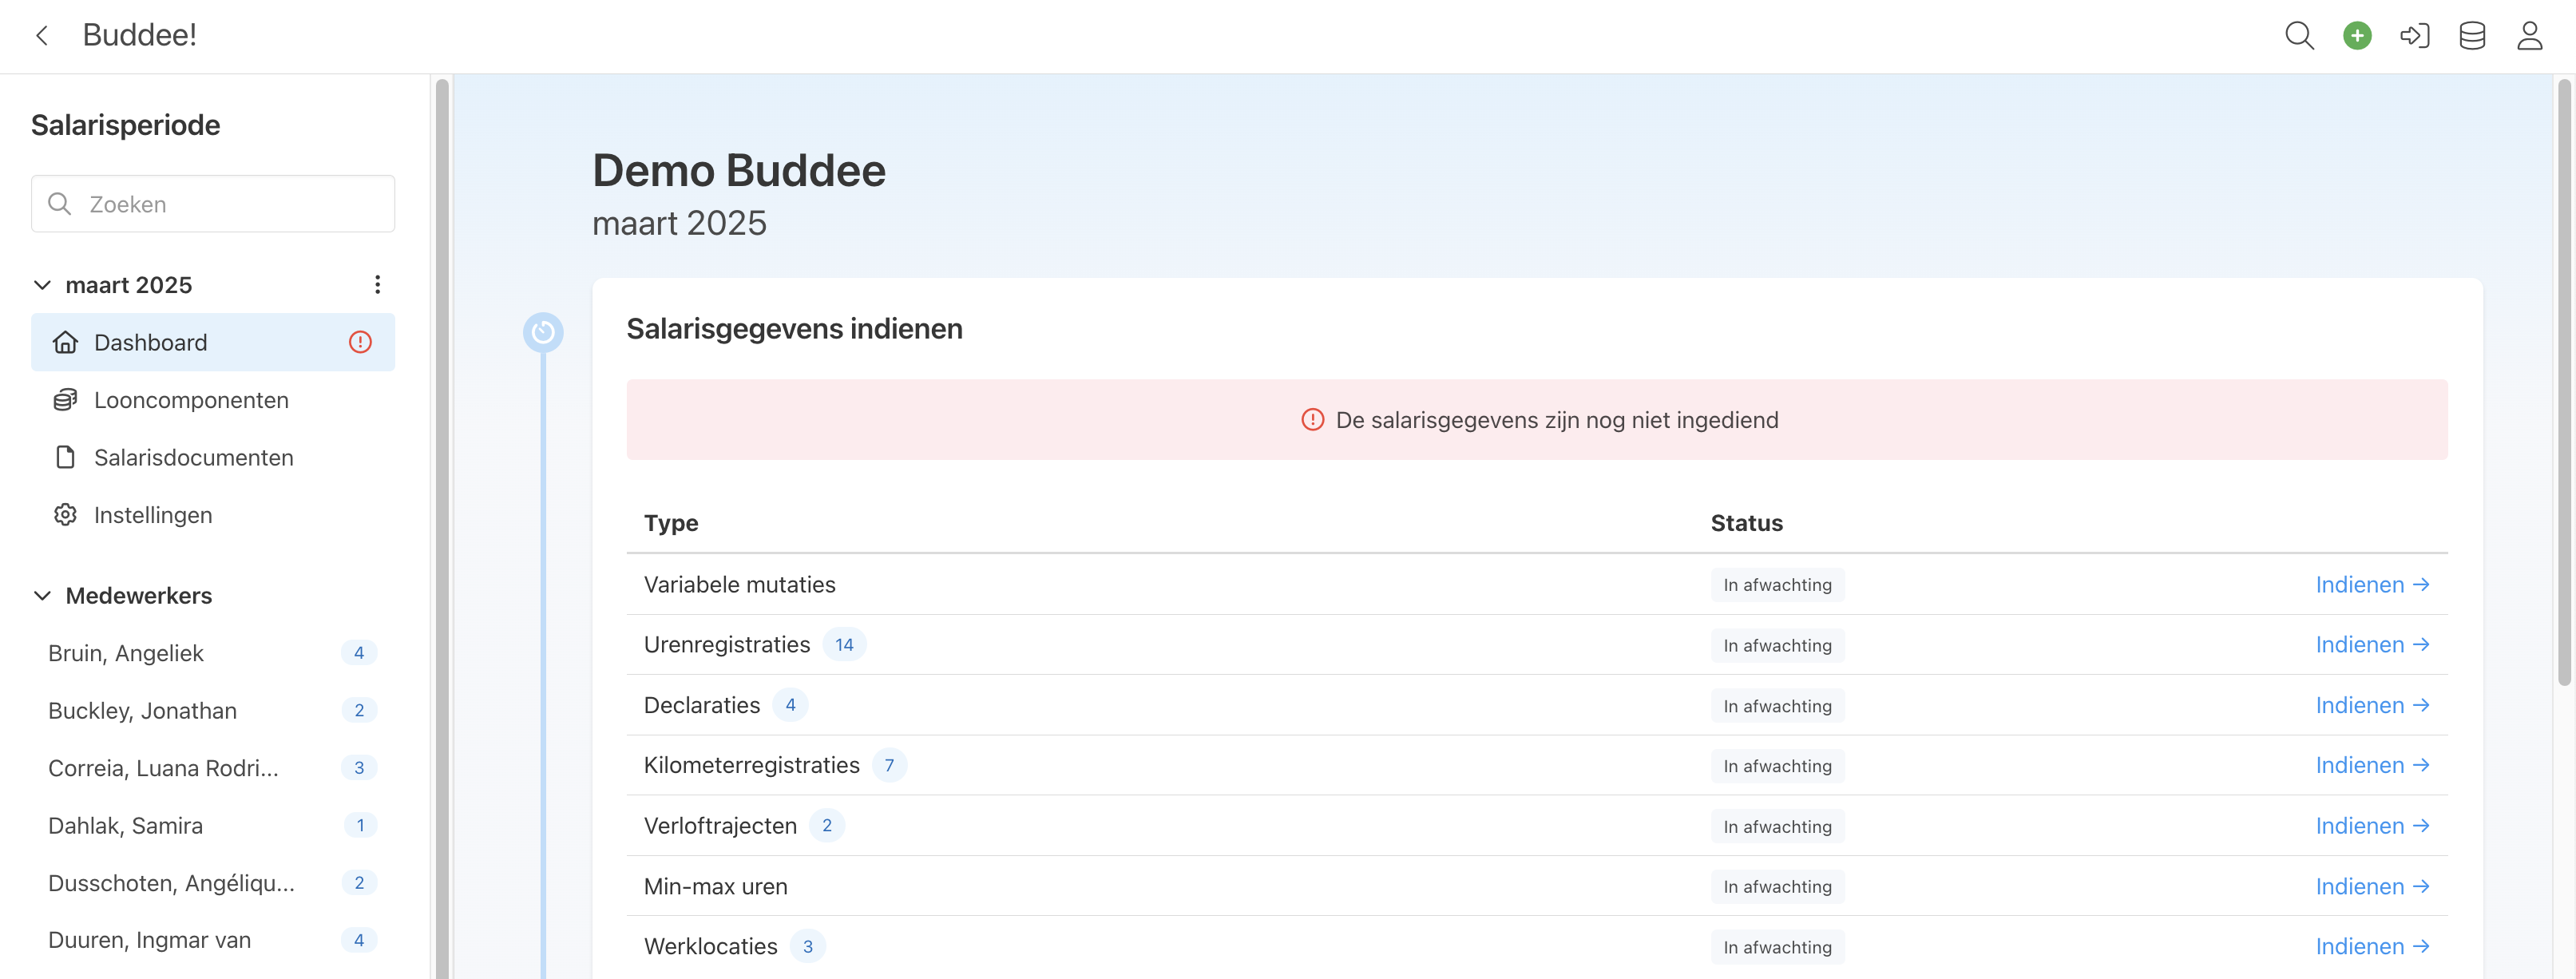Click Indienen for Declaraties row

pyautogui.click(x=2372, y=705)
